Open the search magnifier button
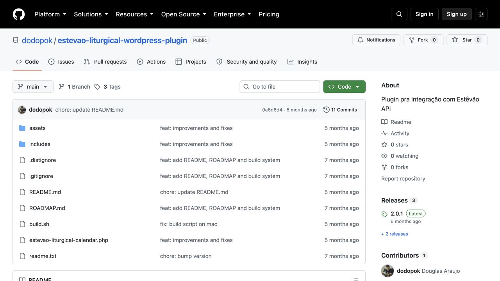Viewport: 500px width, 281px height. click(x=399, y=14)
